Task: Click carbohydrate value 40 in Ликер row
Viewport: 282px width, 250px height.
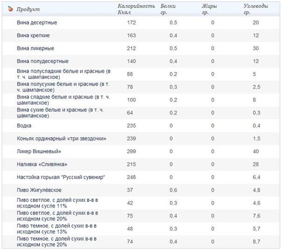Action: 255,151
